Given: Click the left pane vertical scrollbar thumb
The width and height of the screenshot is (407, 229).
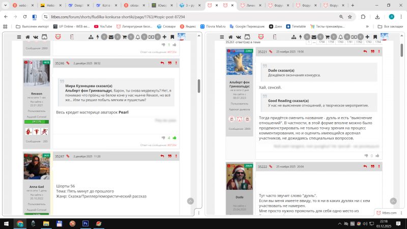Looking at the screenshot, I should pyautogui.click(x=199, y=85).
